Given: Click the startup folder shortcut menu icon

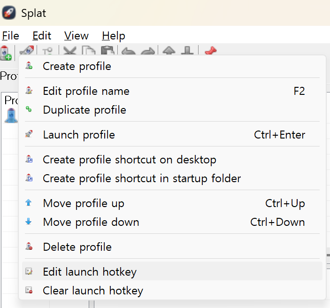Looking at the screenshot, I should 29,177.
